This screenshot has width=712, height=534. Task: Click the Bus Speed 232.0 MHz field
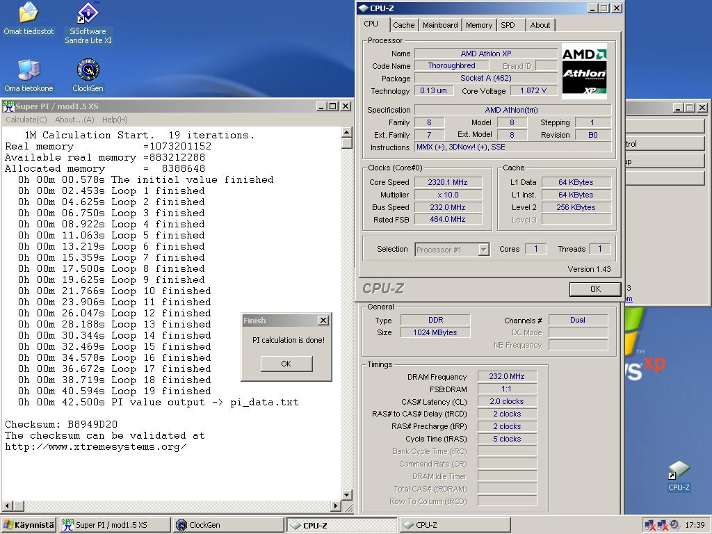448,207
